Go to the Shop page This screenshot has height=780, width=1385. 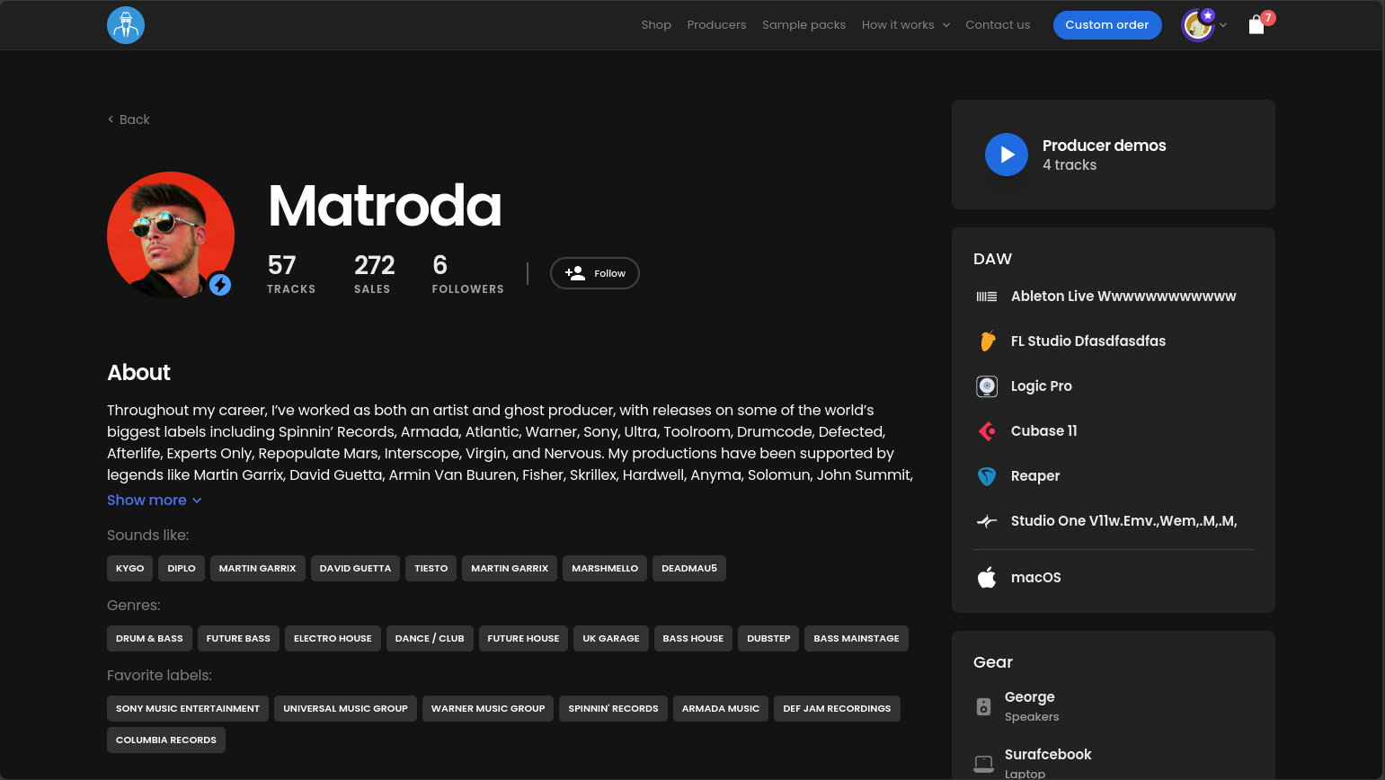[656, 25]
